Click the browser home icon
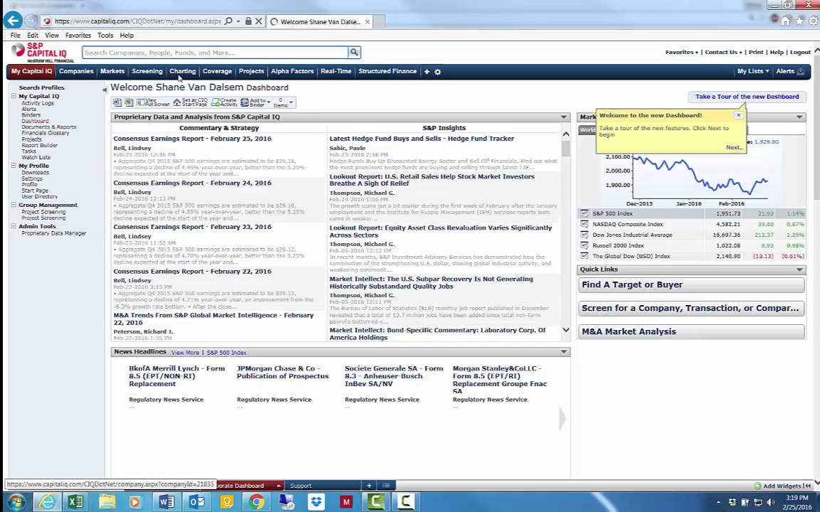820x512 pixels. (x=786, y=21)
